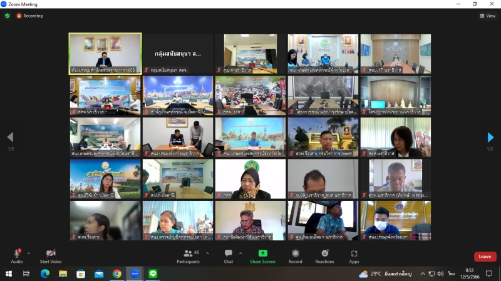
Task: Click the green encryption shield icon
Action: pos(8,16)
